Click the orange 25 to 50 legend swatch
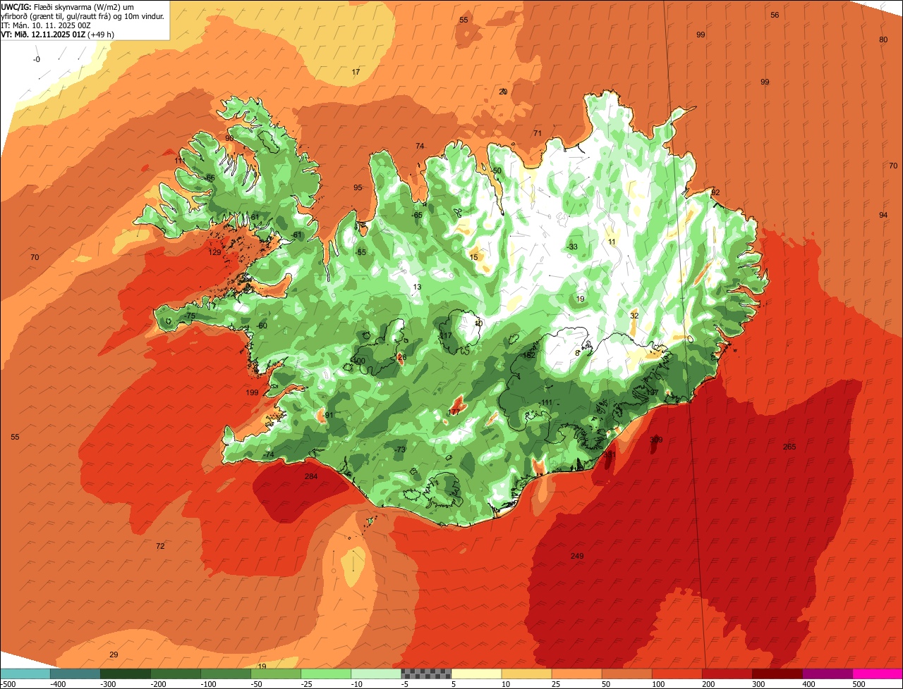Screen dimensions: 903x689 (576, 674)
